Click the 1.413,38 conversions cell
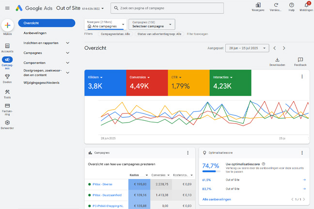314x209 pixels. point(161,195)
